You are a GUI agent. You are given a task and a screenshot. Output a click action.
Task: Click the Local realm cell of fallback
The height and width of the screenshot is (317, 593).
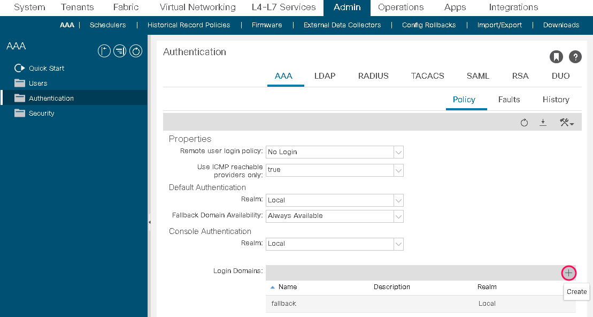coord(487,304)
